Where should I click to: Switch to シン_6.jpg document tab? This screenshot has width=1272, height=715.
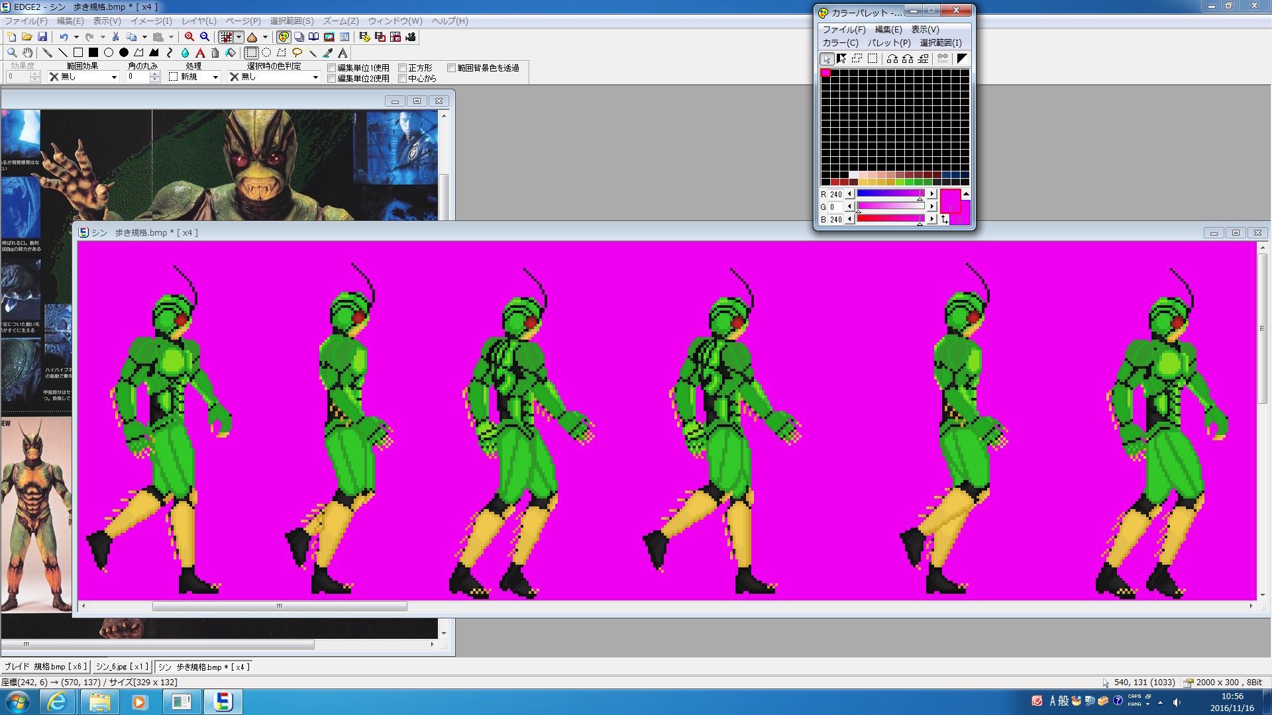(122, 667)
